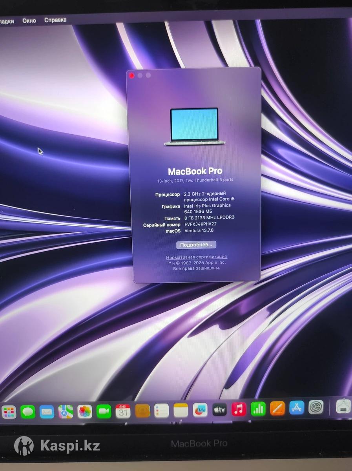Open the Apple TV app
Screen dimensions: 352x471
pyautogui.click(x=220, y=410)
